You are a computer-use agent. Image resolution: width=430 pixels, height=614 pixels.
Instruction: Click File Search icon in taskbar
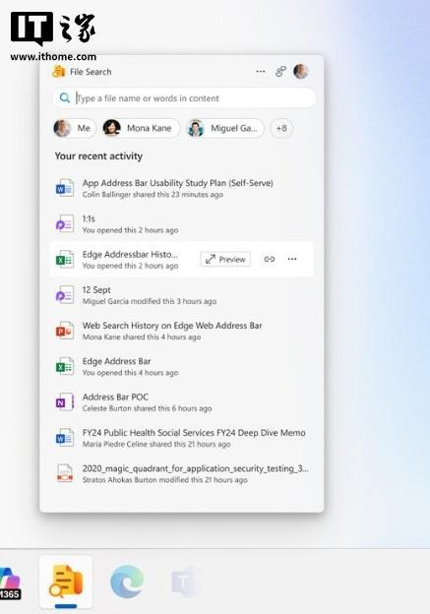point(66,582)
